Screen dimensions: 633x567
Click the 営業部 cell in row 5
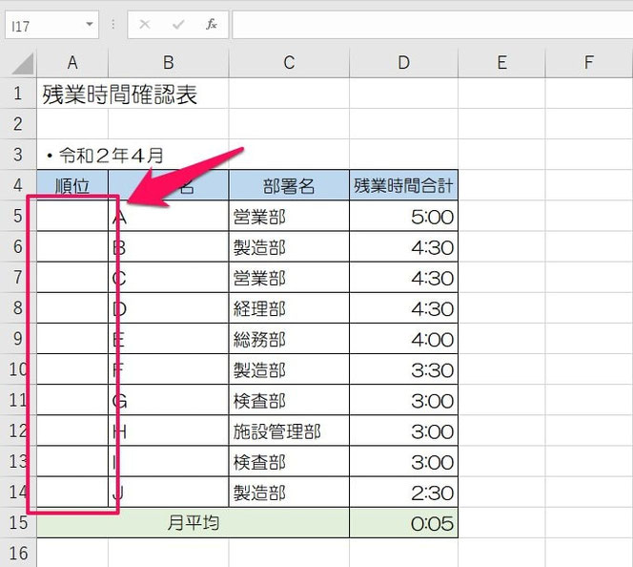click(x=289, y=217)
